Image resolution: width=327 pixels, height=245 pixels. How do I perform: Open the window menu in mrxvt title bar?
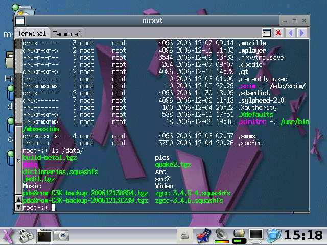tap(20, 21)
